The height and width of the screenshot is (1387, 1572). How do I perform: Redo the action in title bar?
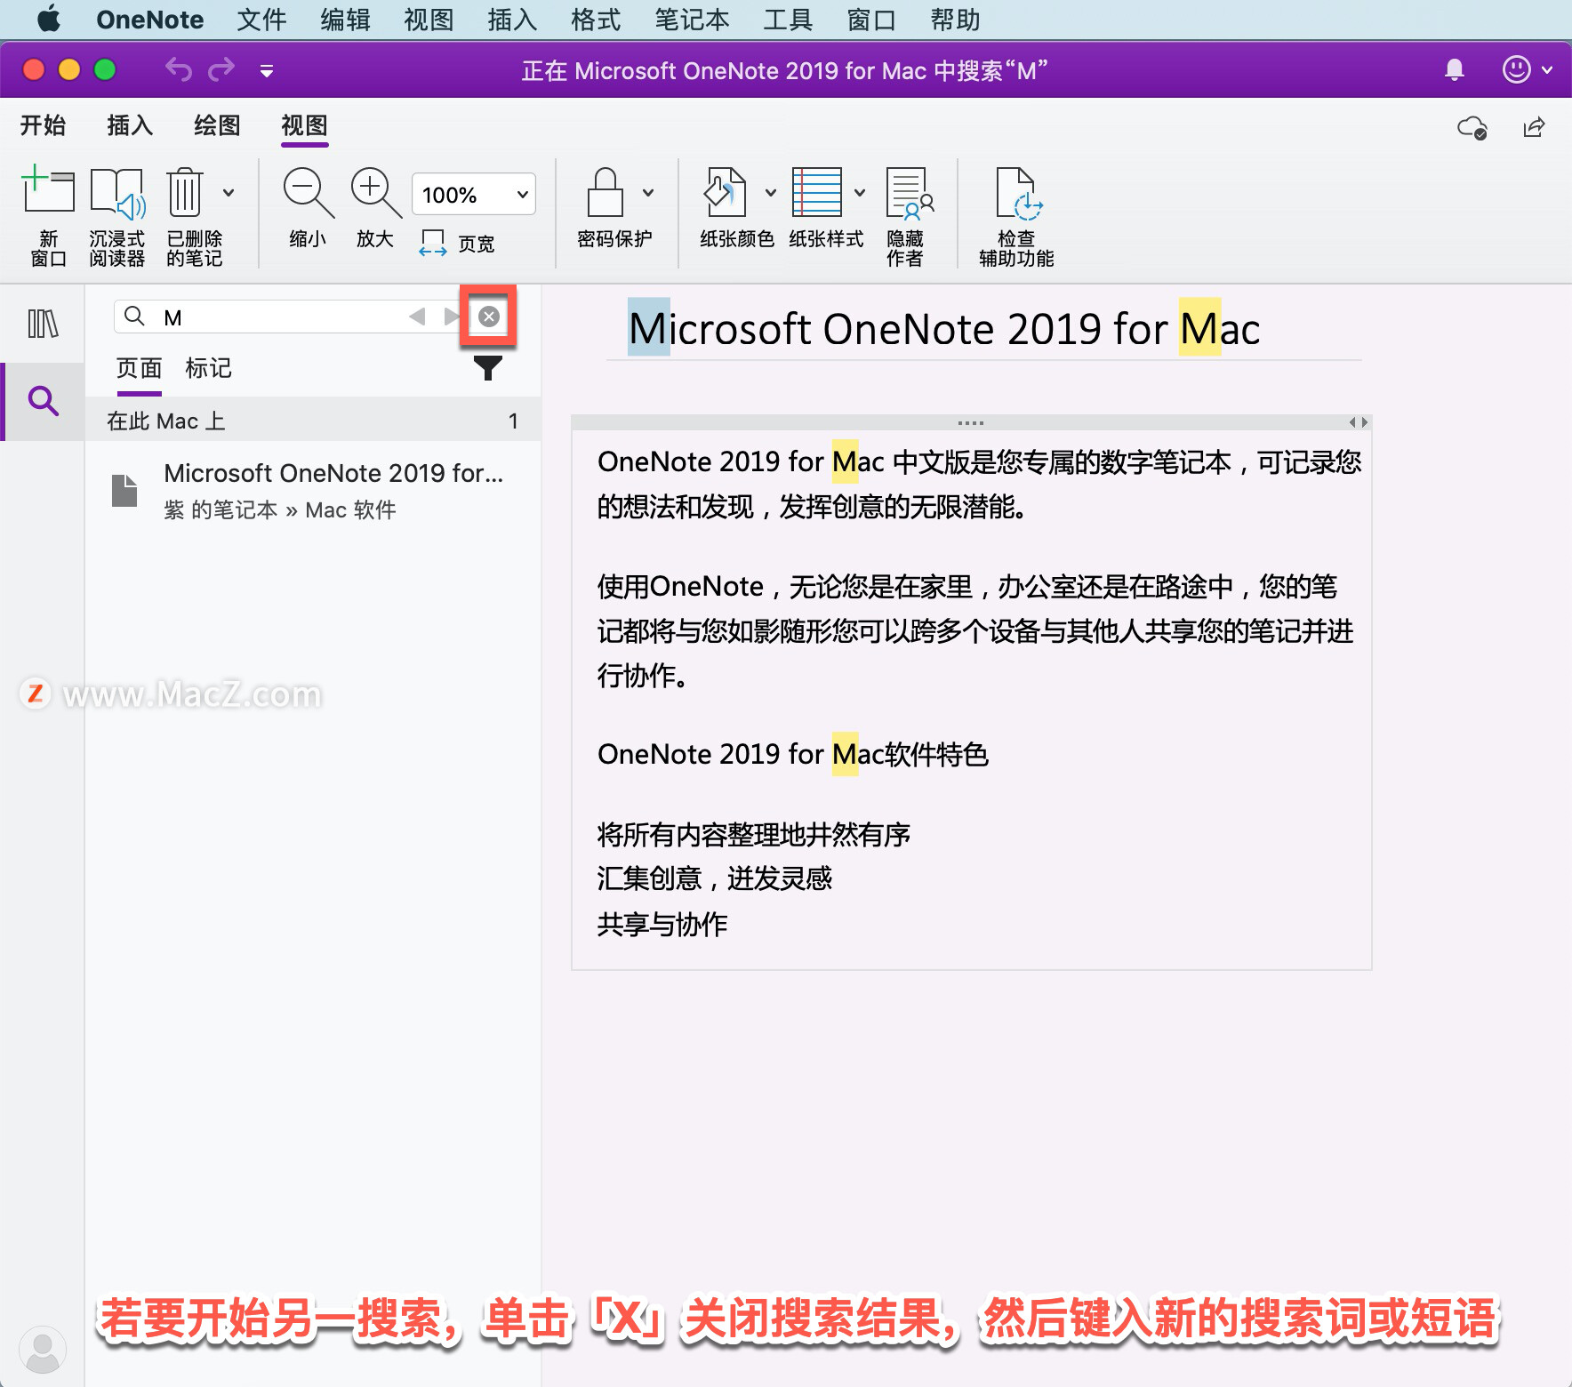click(221, 69)
